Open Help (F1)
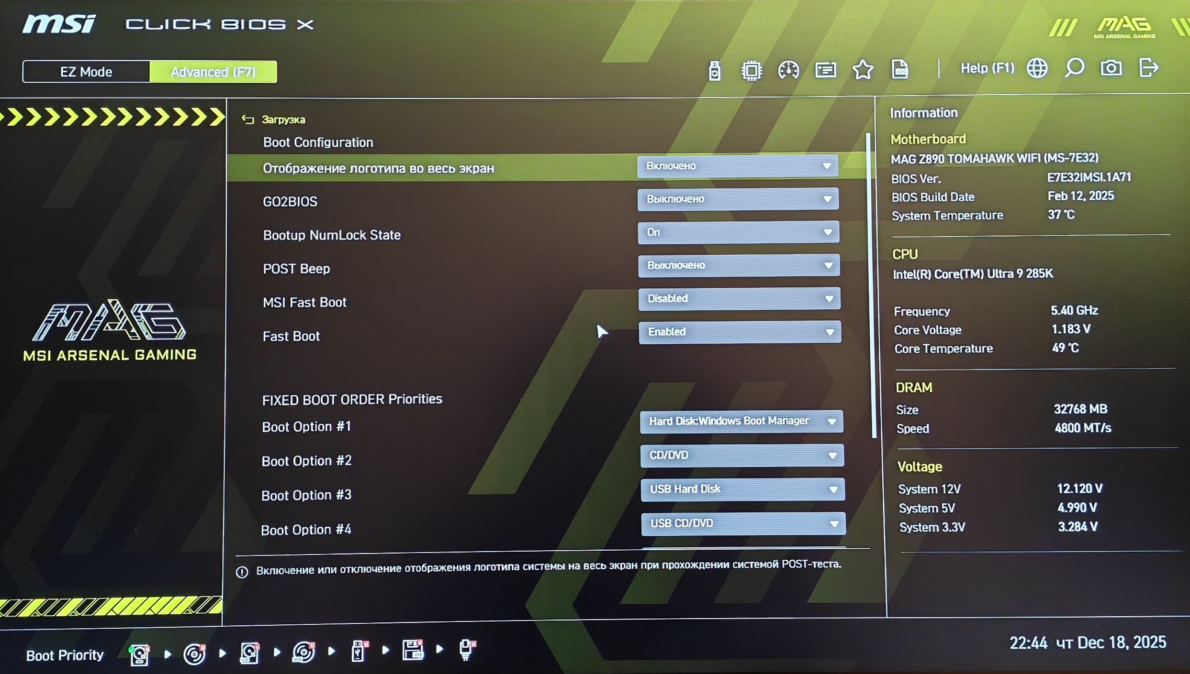The image size is (1190, 674). tap(987, 68)
